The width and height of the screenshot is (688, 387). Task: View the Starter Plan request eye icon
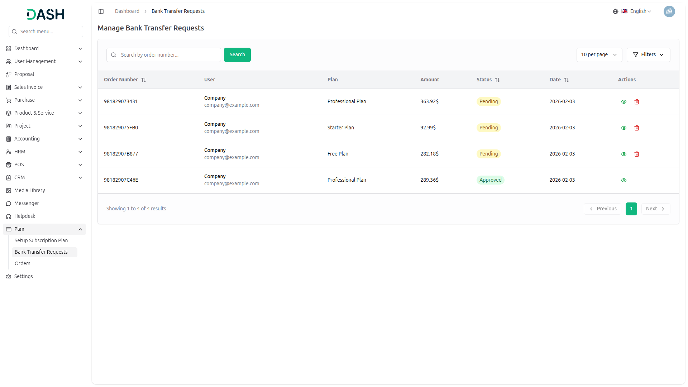tap(624, 128)
